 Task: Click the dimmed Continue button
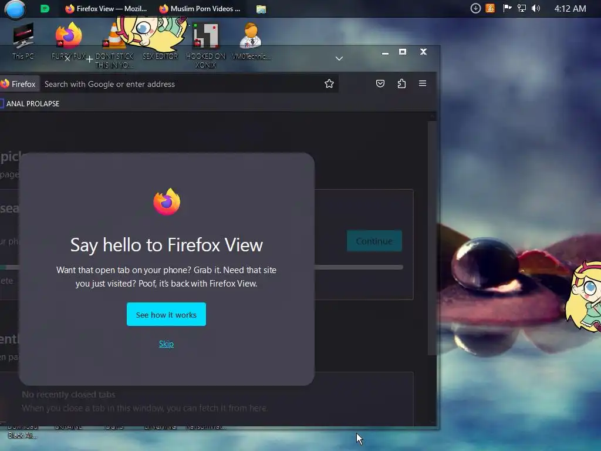374,241
